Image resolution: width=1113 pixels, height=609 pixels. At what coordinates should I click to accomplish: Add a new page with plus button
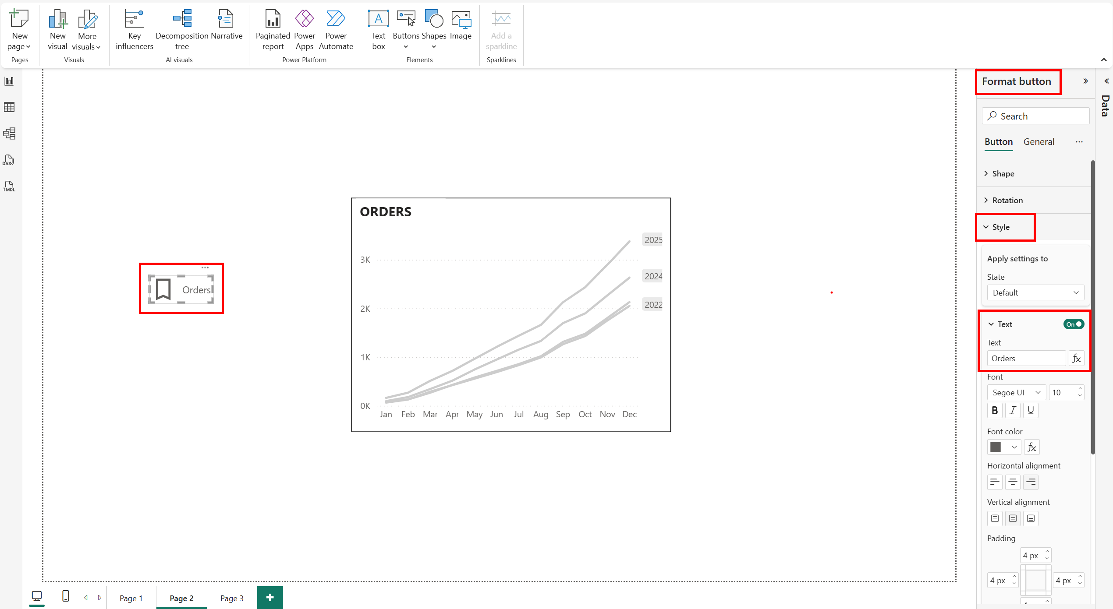tap(270, 598)
